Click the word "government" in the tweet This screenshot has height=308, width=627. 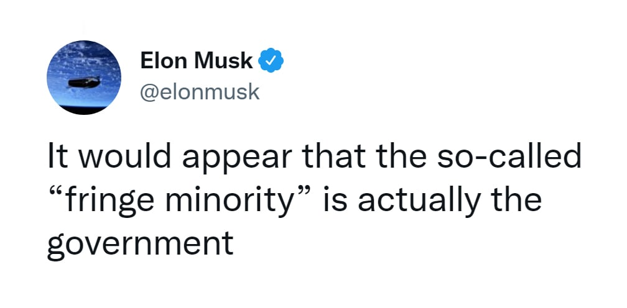(x=140, y=242)
